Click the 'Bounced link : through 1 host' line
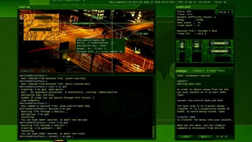This screenshot has height=142, width=252. [x=197, y=31]
